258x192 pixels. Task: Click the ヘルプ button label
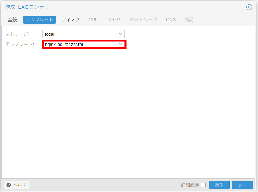(x=19, y=185)
